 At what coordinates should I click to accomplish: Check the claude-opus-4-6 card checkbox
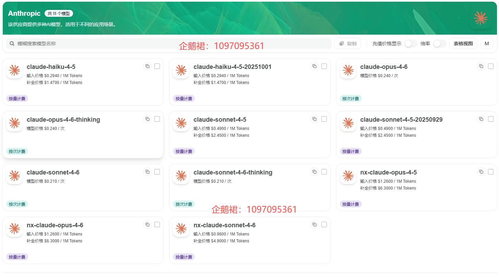click(491, 66)
